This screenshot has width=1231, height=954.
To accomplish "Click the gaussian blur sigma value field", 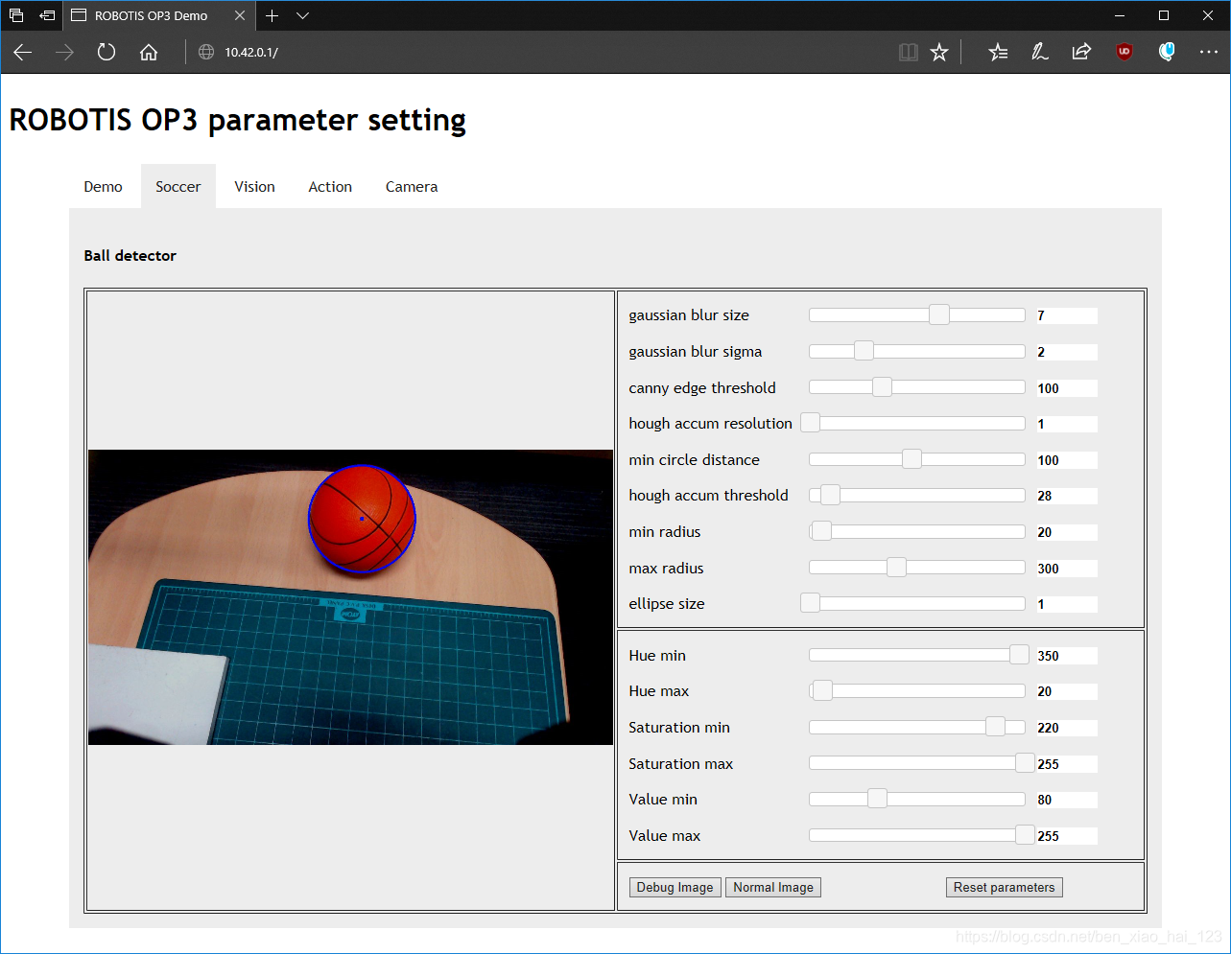I will coord(1067,352).
